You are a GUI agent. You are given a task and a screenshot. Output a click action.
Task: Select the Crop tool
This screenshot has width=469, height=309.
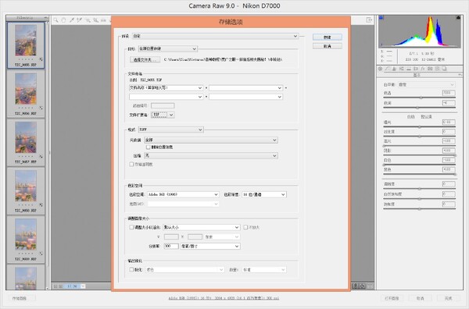pos(95,20)
